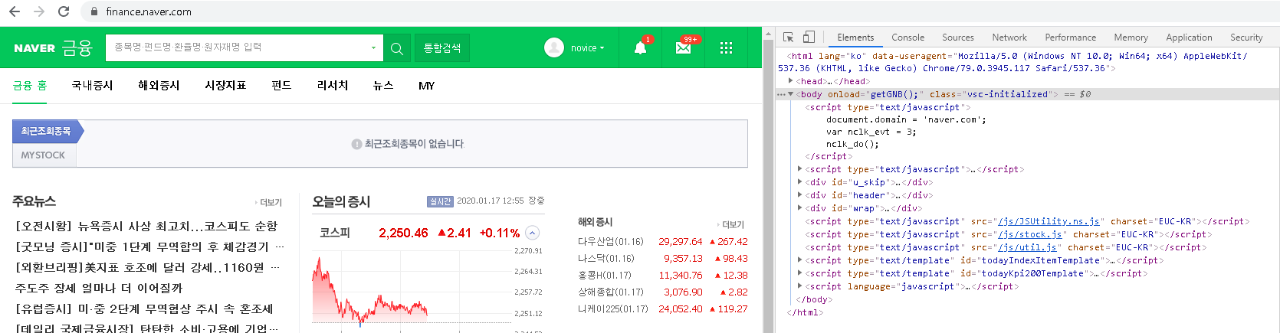
Task: Reload the page with refresh icon
Action: (x=64, y=11)
